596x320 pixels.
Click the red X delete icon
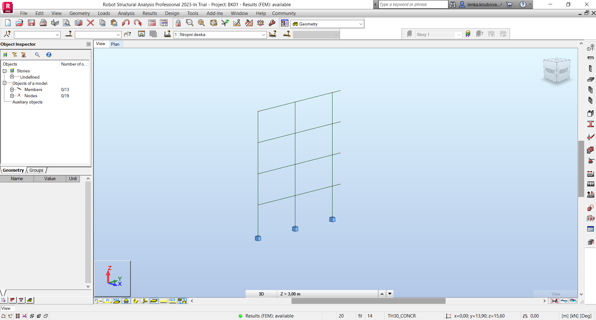click(x=90, y=23)
